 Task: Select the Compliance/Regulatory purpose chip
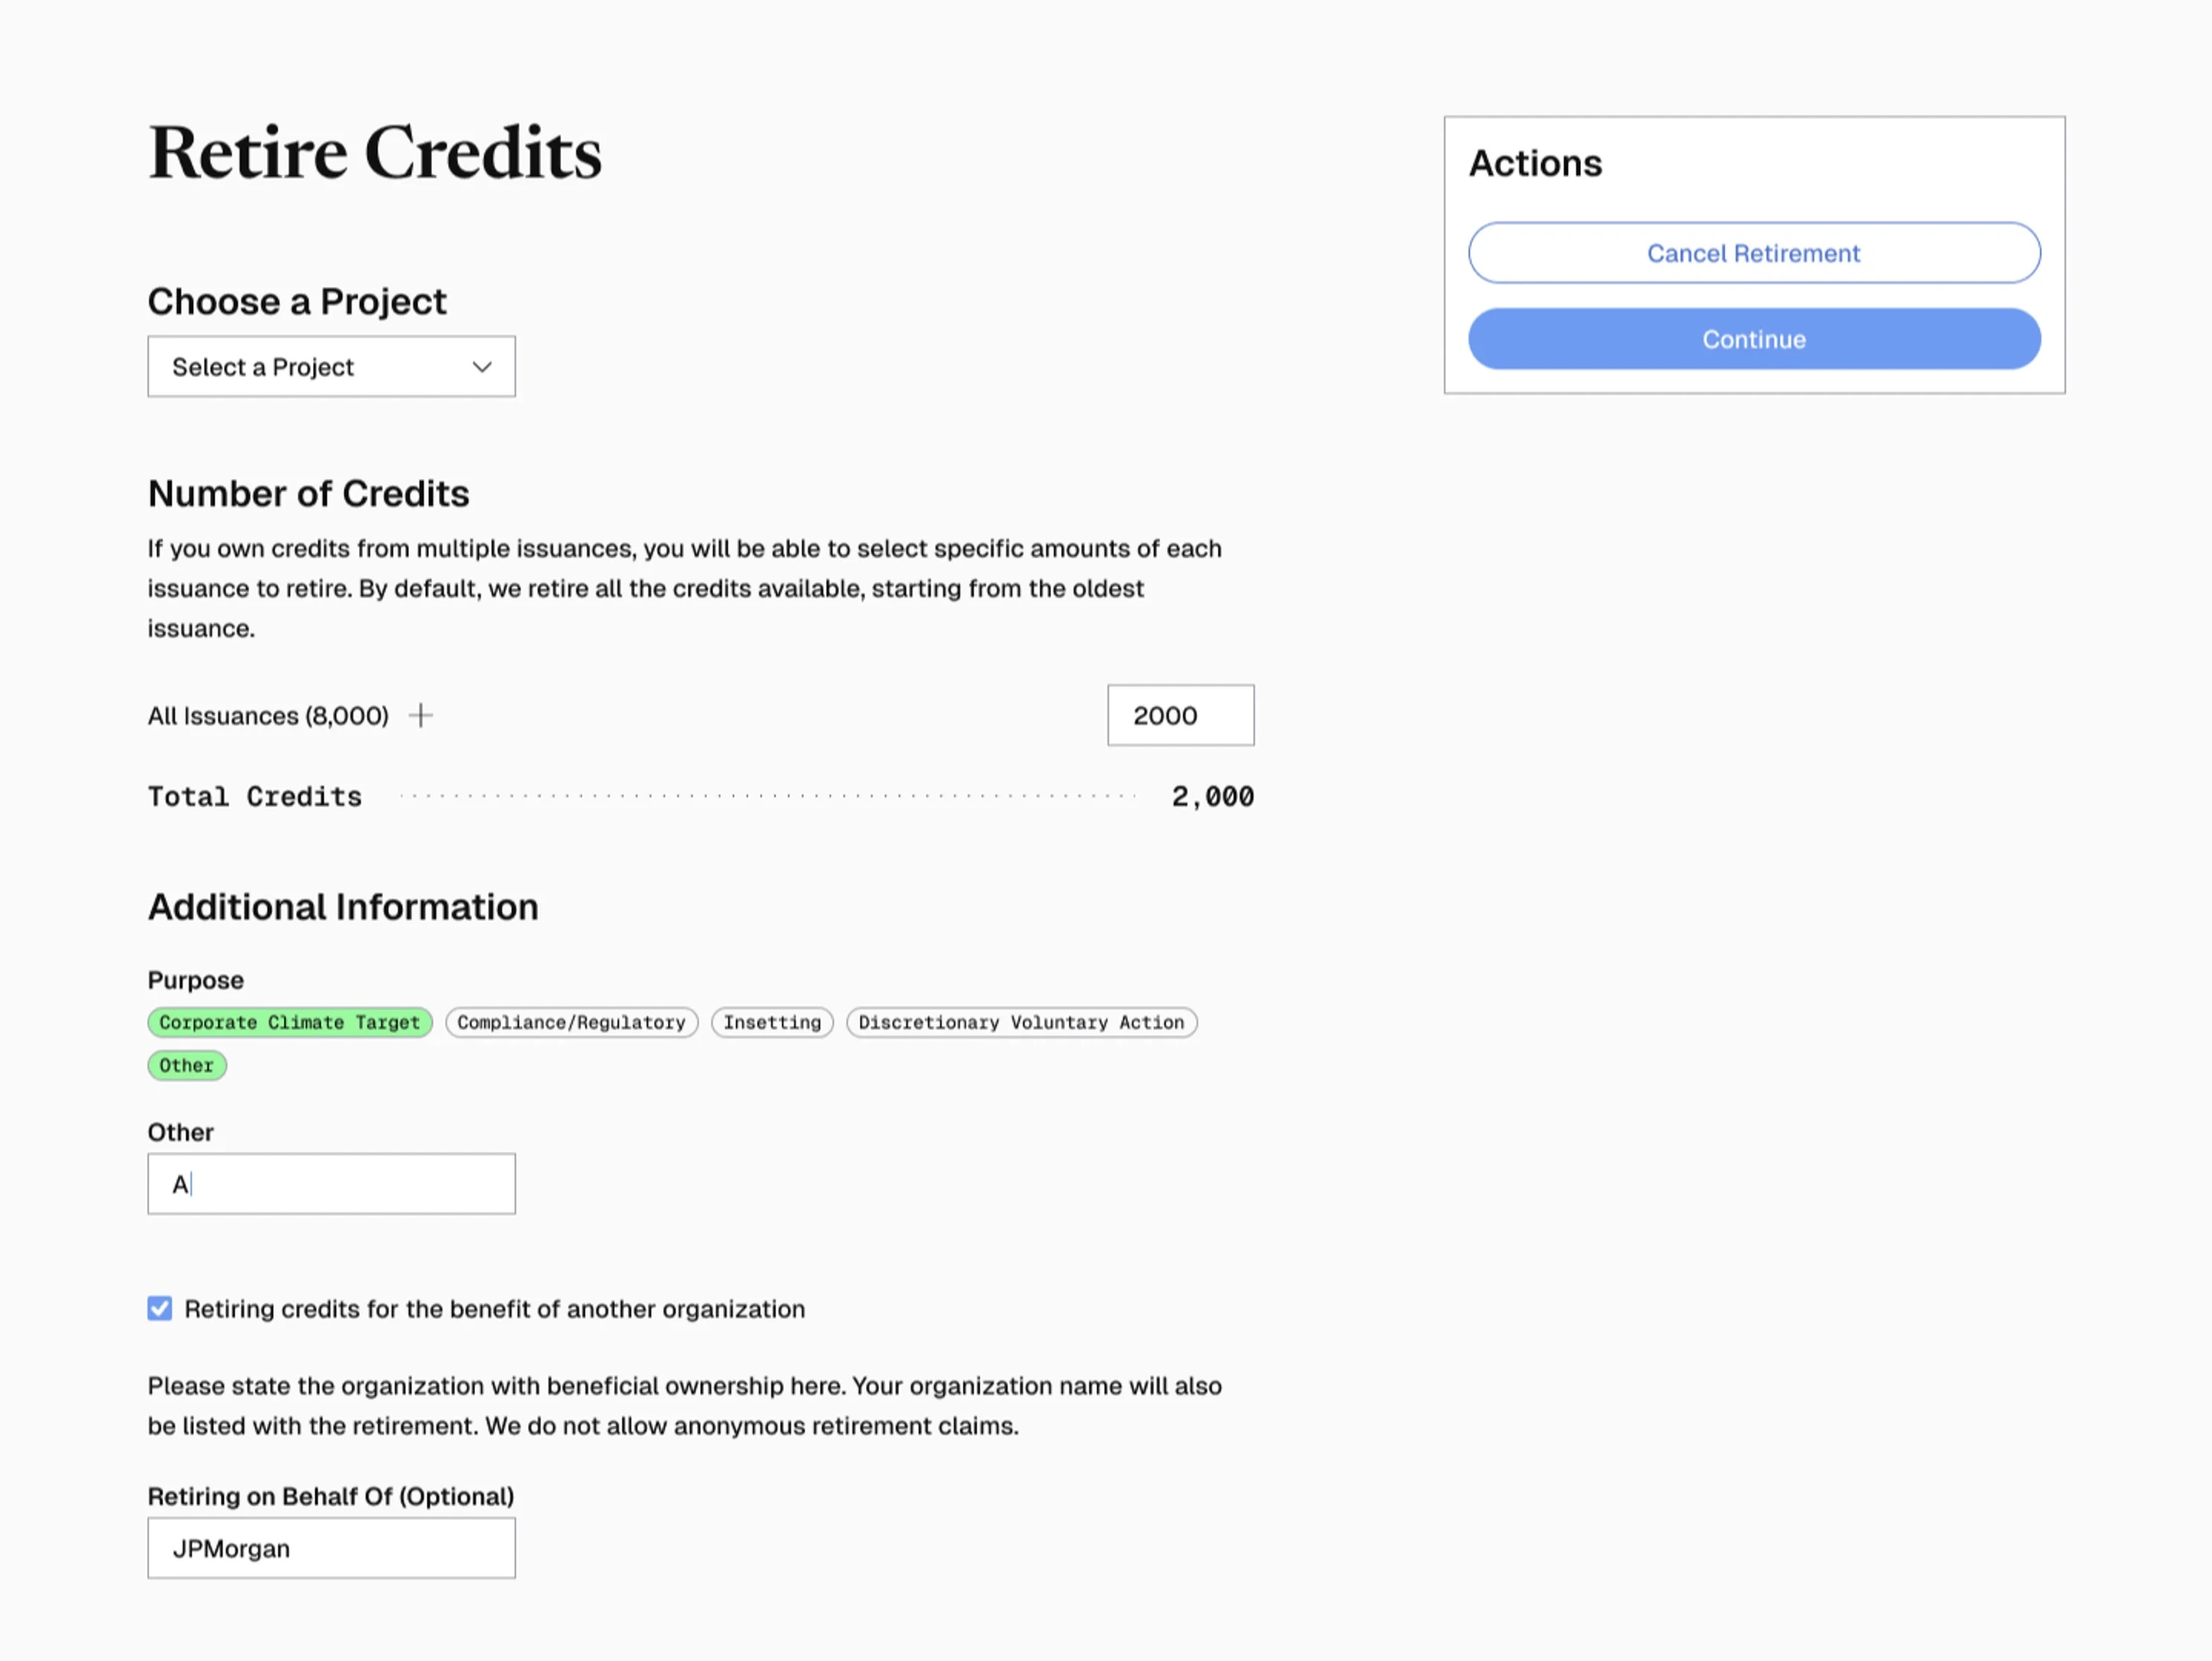(x=571, y=1022)
